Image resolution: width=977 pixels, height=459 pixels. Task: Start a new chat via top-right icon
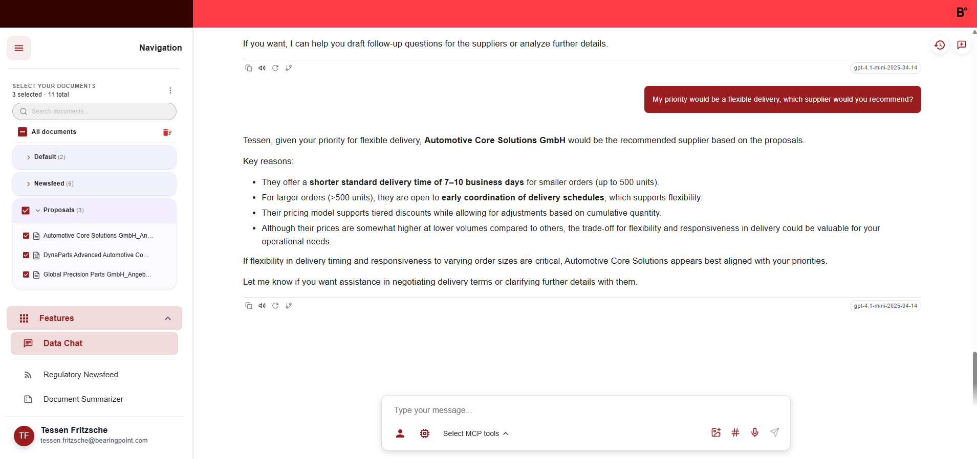[x=962, y=45]
